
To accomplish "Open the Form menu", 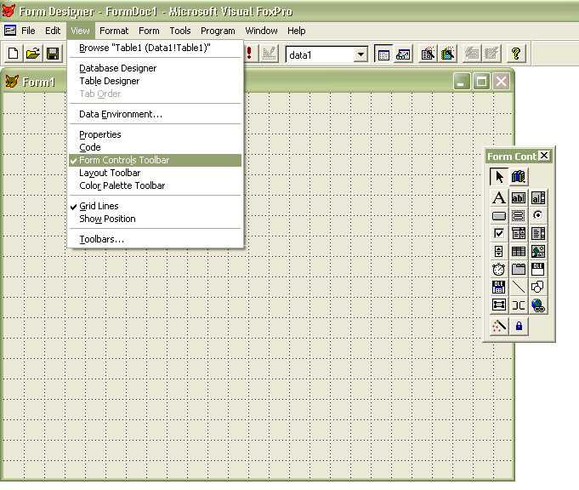I will tap(149, 31).
